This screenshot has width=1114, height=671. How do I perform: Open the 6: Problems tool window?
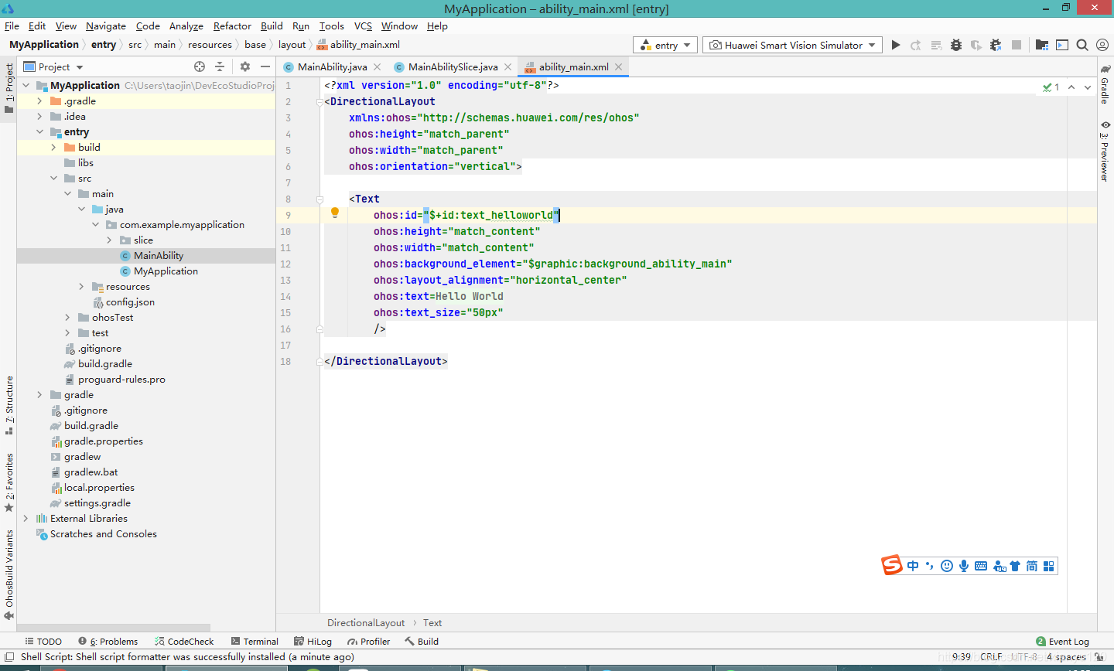[x=108, y=642]
